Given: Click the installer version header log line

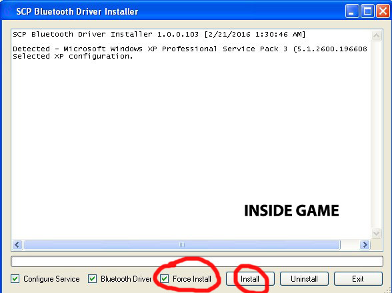Looking at the screenshot, I should (159, 34).
